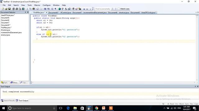The image size is (199, 111).
Task: Open the Edit menu
Action: click(9, 5)
